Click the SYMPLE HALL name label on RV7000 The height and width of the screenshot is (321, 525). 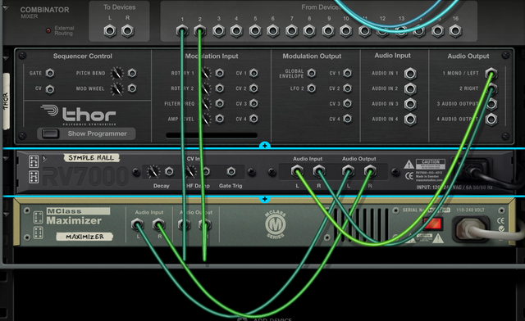pyautogui.click(x=91, y=158)
